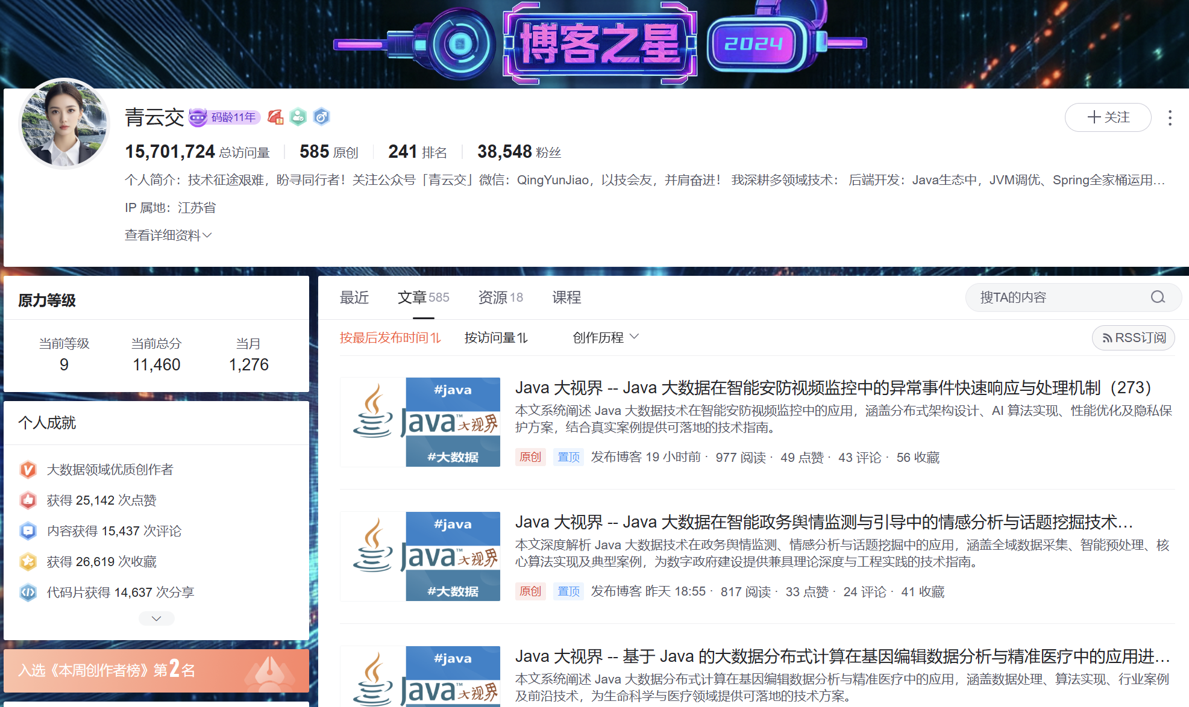The width and height of the screenshot is (1189, 707).
Task: Open 入选《本周创作者榜》第2名 banner
Action: pyautogui.click(x=156, y=670)
